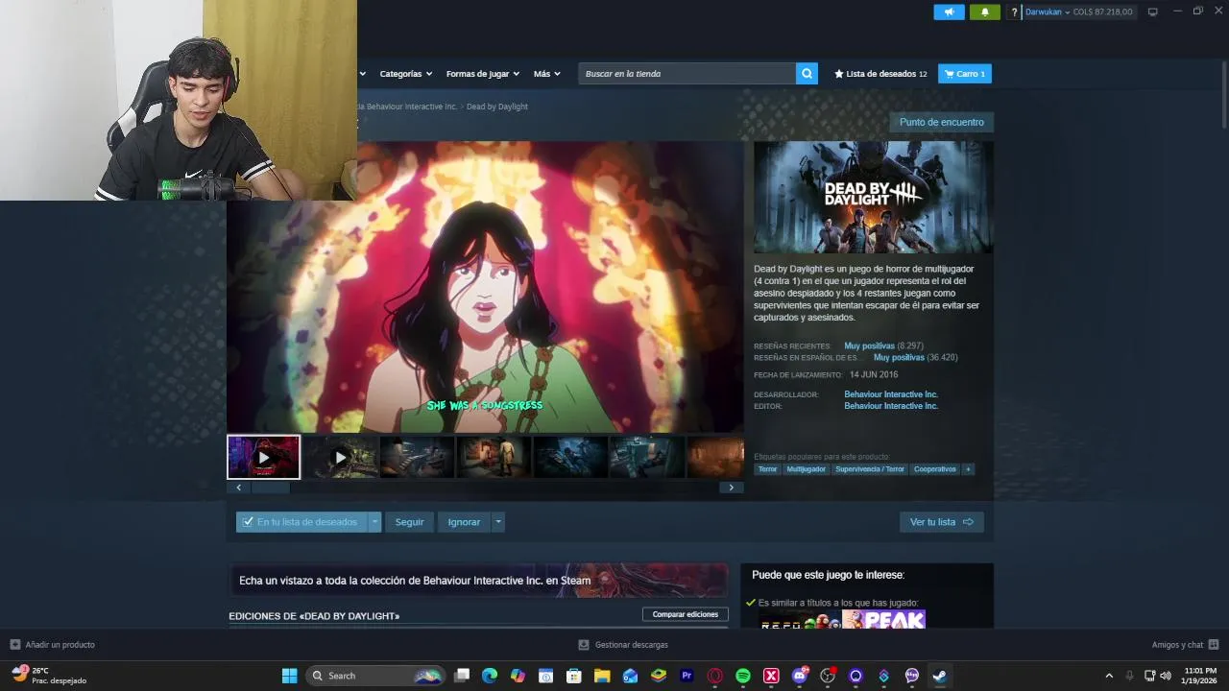Open Adobe Premiere Pro from the taskbar
This screenshot has width=1229, height=691.
687,676
